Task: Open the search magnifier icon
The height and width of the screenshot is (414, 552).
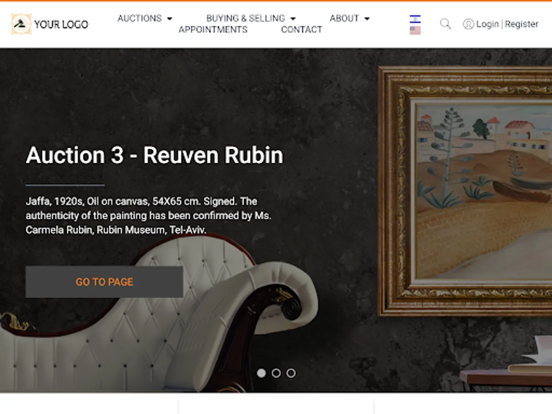Action: 445,24
